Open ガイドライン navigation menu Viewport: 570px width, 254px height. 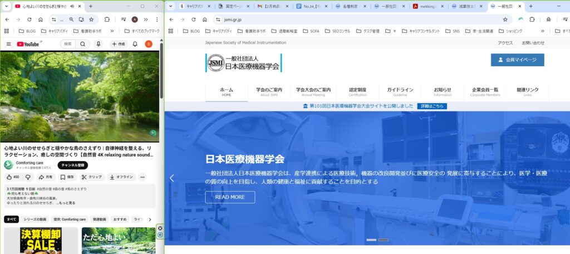[x=400, y=92]
